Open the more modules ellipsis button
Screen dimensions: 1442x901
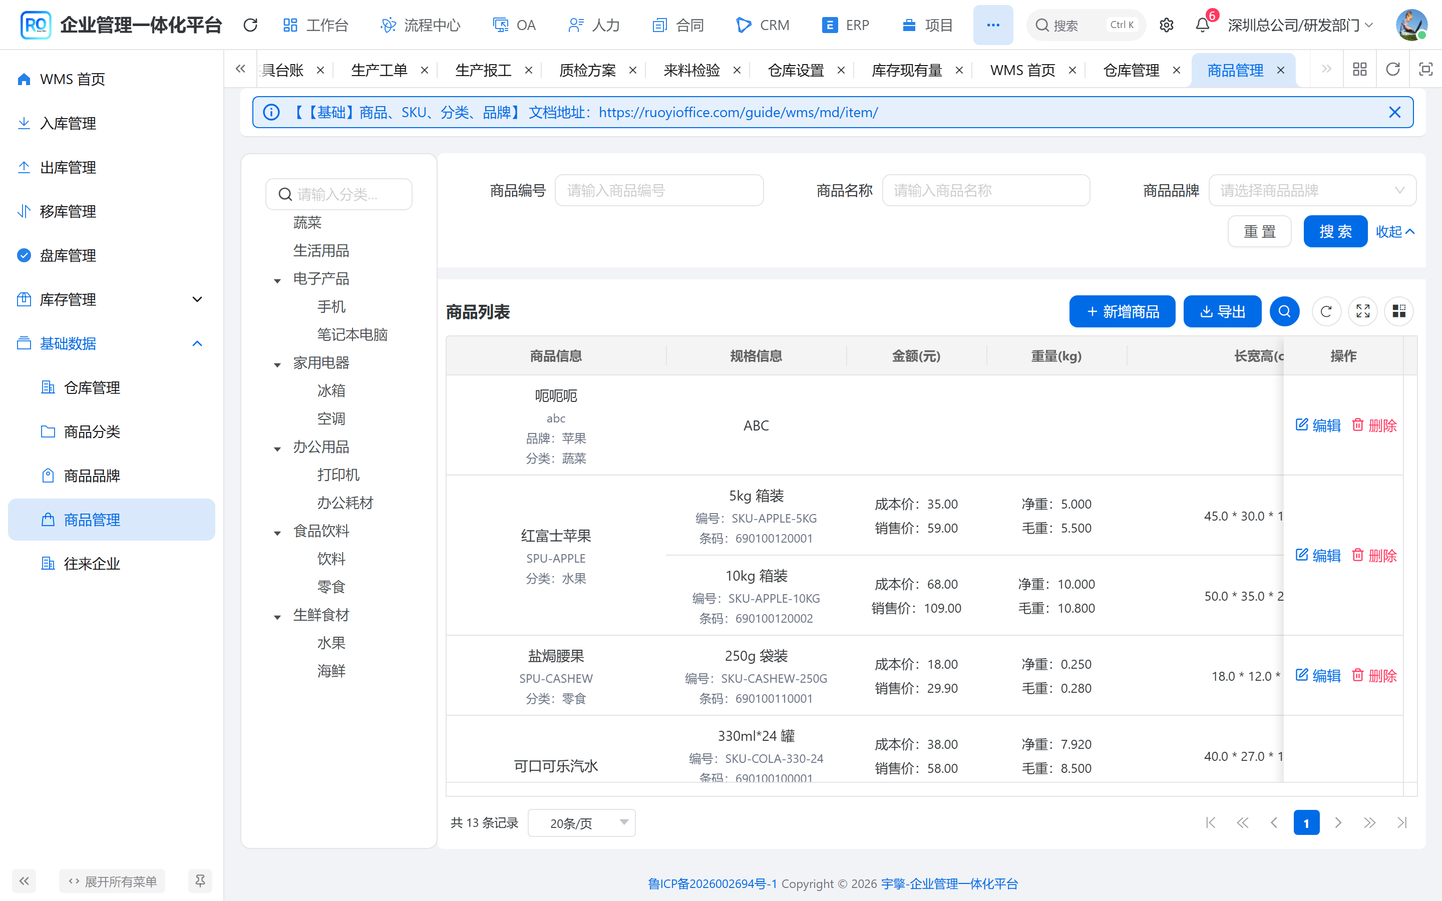(993, 25)
